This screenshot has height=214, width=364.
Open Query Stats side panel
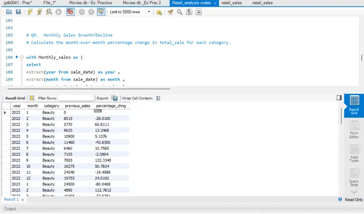354,177
